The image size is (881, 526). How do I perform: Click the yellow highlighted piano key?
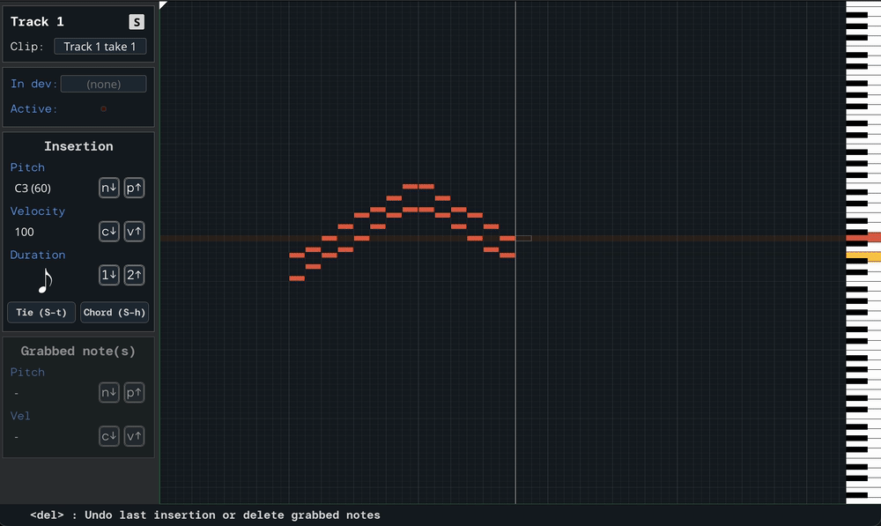point(862,256)
